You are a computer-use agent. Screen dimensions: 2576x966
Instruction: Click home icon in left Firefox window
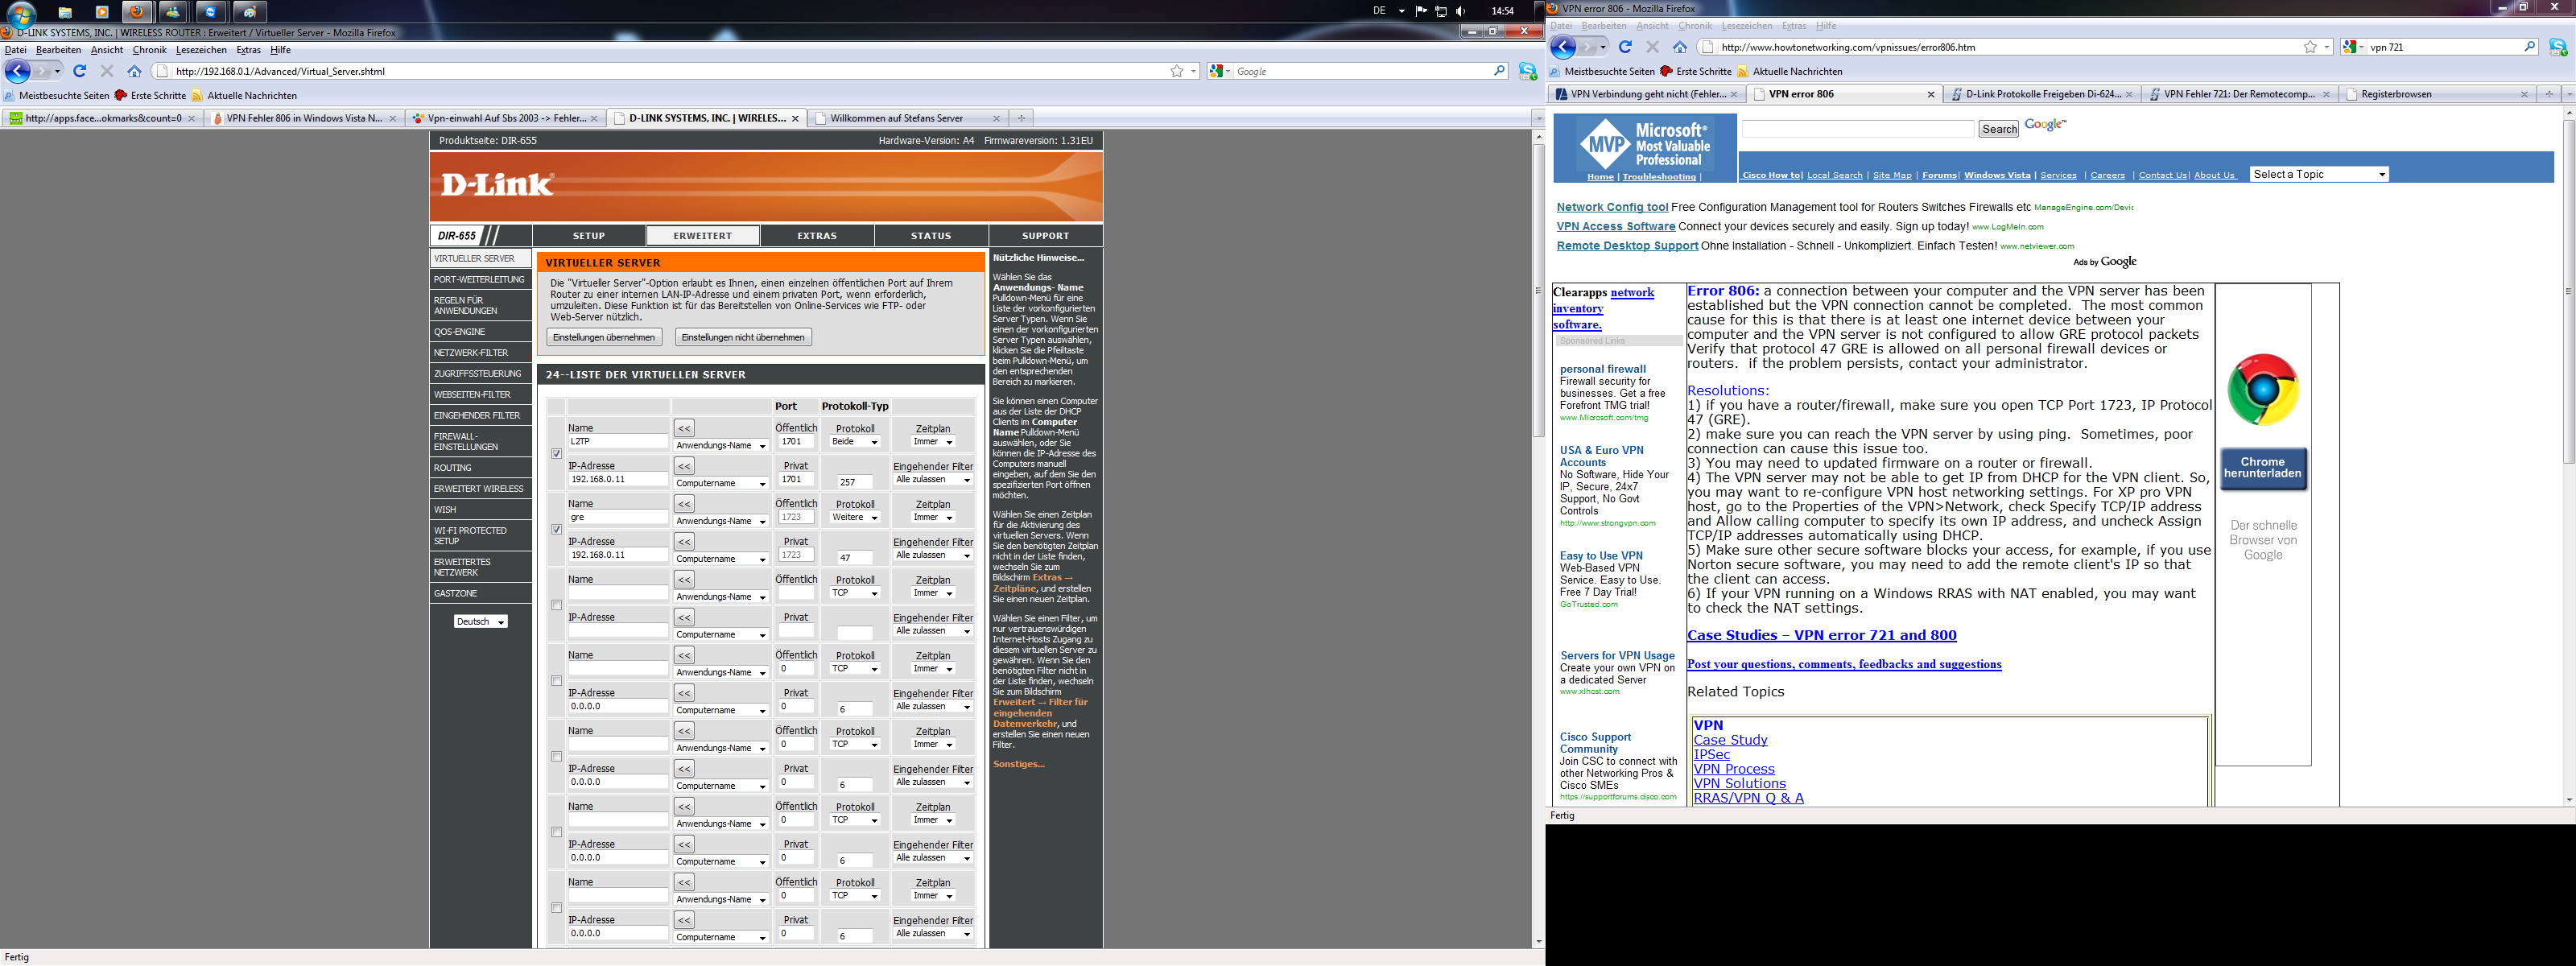click(x=134, y=71)
